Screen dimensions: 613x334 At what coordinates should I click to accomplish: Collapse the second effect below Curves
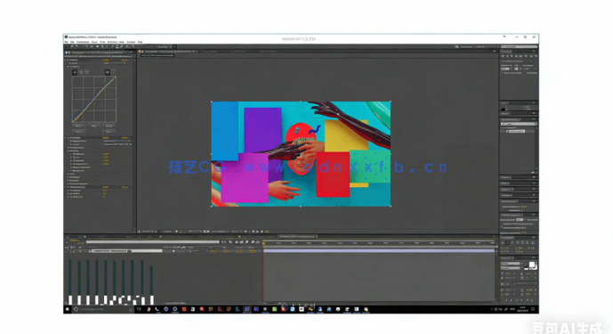coord(65,138)
